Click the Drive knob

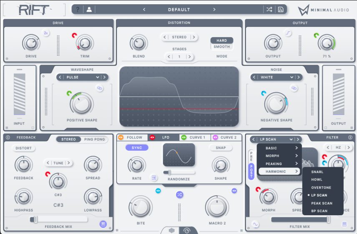click(x=31, y=43)
